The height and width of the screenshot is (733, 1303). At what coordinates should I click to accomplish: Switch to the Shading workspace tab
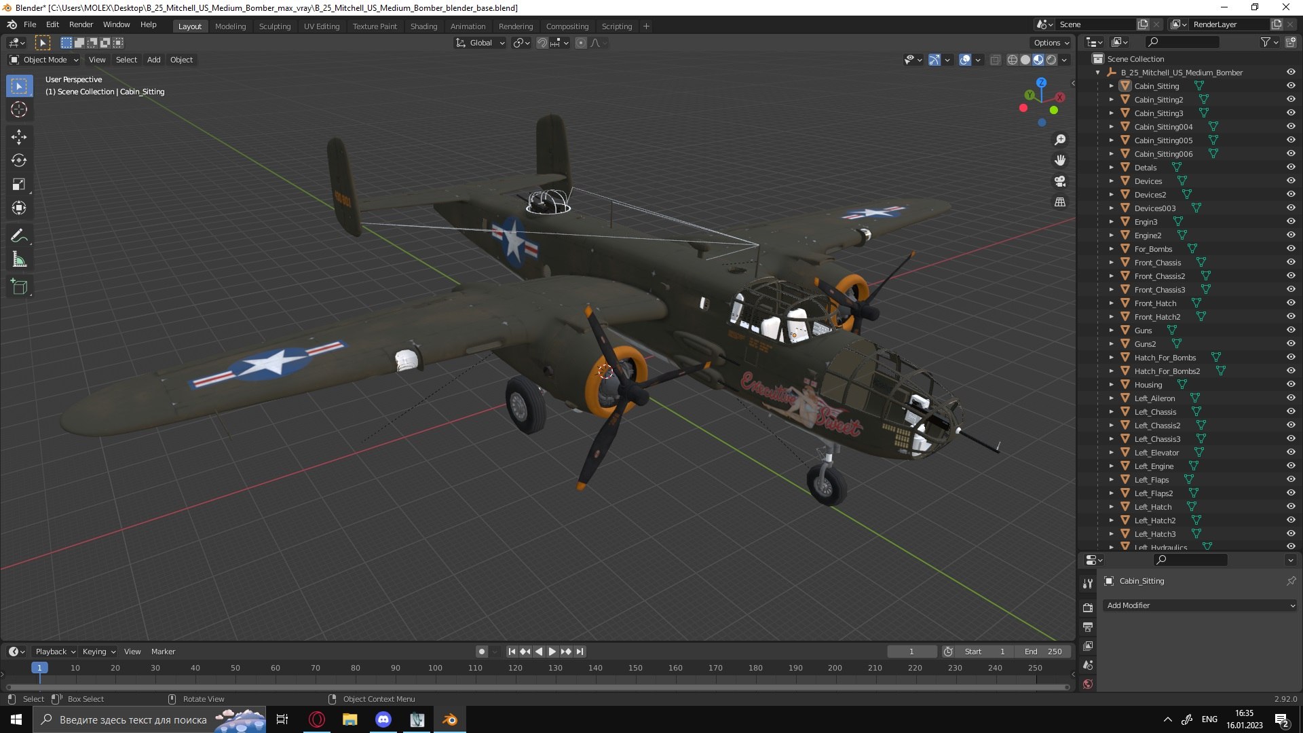(423, 26)
